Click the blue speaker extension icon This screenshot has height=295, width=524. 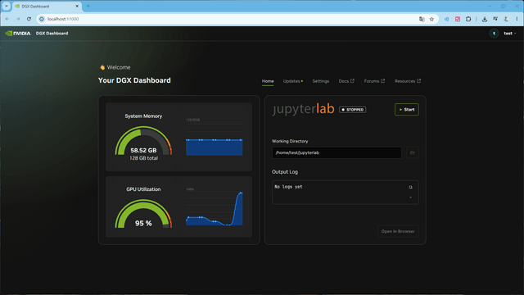[447, 19]
